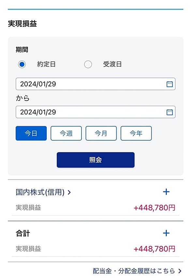
Task: Open calendar picker for end date
Action: coord(169,112)
